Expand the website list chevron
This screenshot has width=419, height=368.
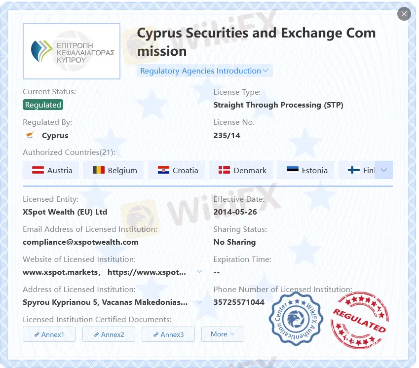coord(199,272)
